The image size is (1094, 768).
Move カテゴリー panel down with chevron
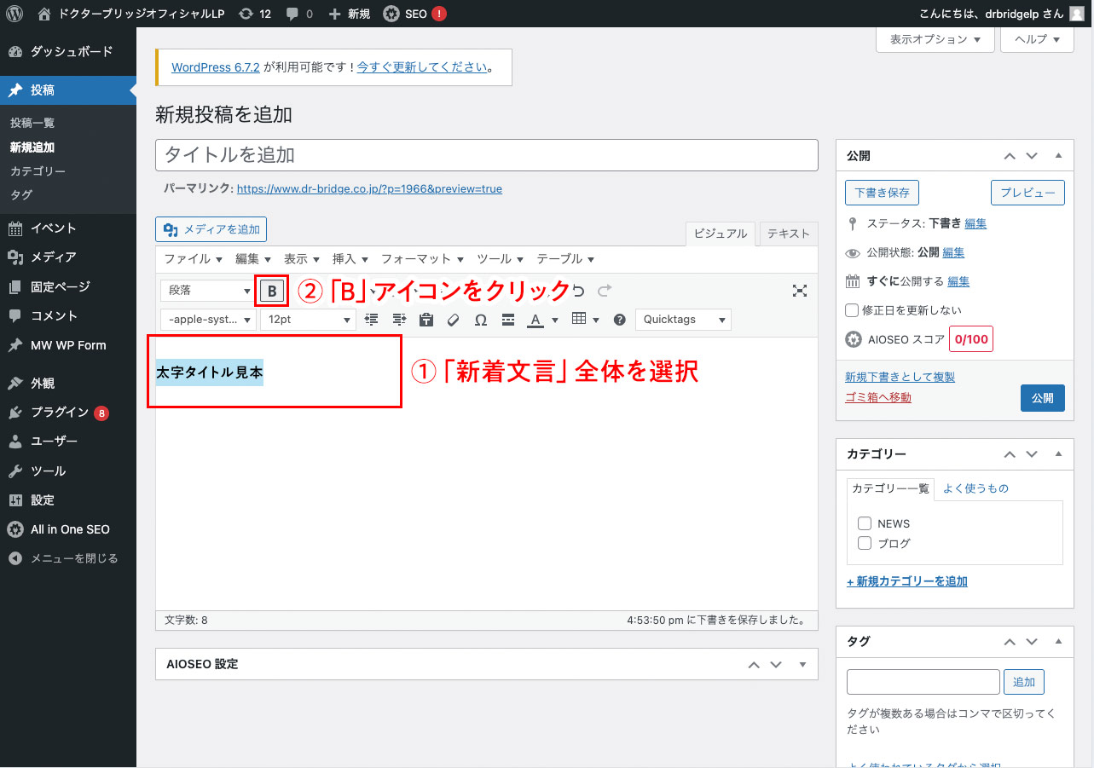1032,454
